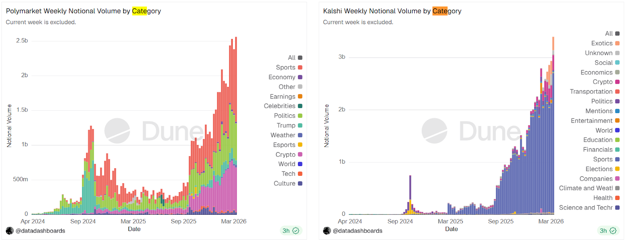625x240 pixels.
Task: Click the Elections yellow swatch in Kalshi legend
Action: coord(617,169)
